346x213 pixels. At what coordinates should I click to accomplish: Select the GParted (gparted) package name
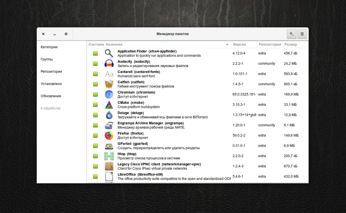coord(132,144)
